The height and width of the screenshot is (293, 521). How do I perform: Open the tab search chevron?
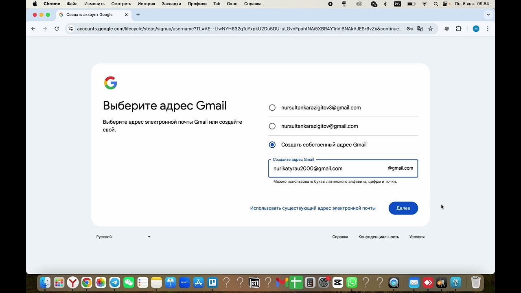(488, 15)
